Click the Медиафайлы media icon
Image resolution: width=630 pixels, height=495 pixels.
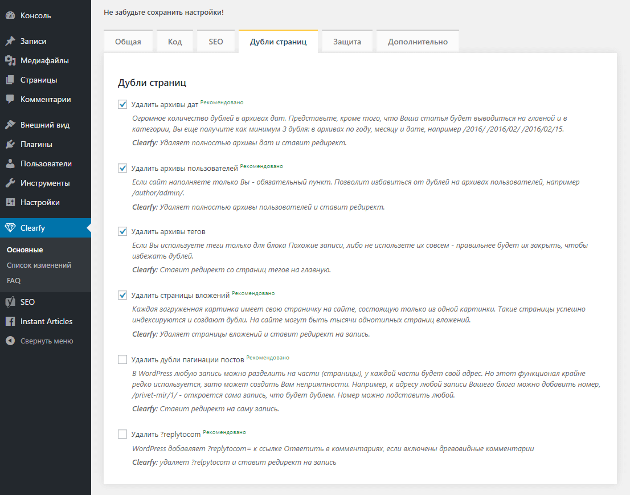pyautogui.click(x=10, y=61)
